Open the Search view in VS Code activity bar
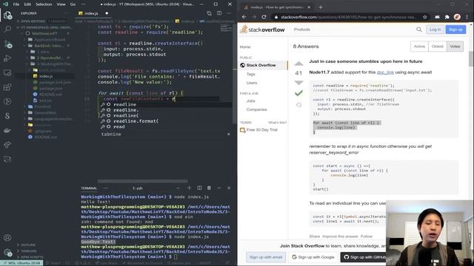The width and height of the screenshot is (474, 266). click(x=7, y=30)
